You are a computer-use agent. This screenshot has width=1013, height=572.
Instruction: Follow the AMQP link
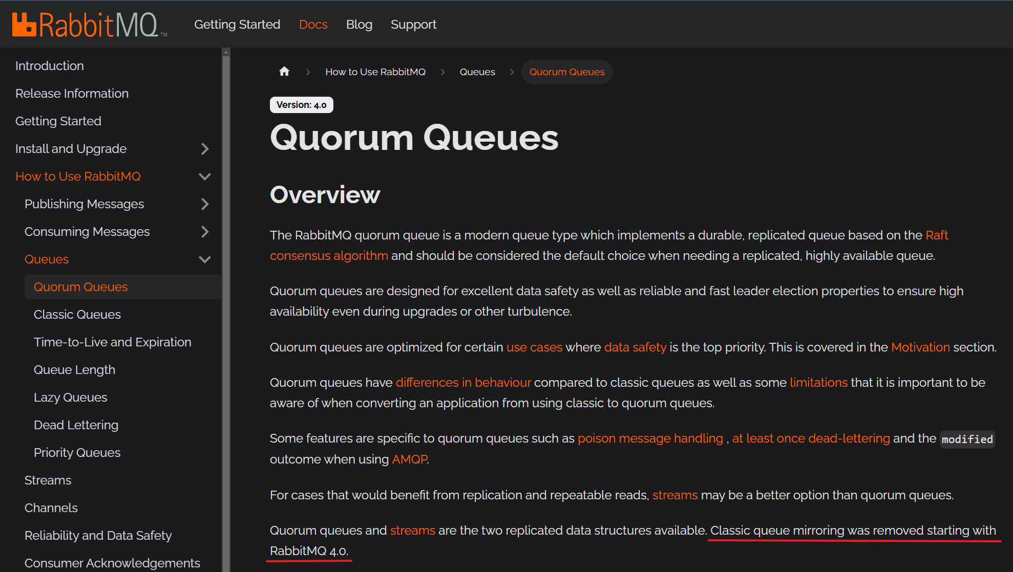[x=410, y=459]
